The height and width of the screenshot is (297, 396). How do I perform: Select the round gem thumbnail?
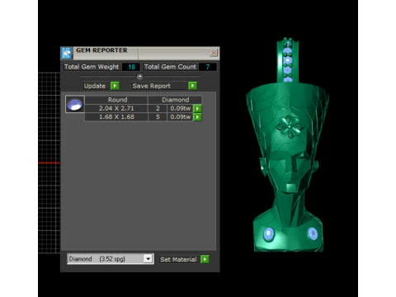[75, 104]
